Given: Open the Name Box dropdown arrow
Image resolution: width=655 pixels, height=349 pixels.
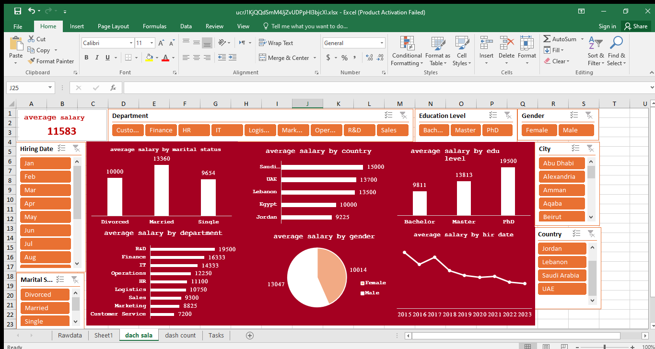Looking at the screenshot, I should point(50,88).
